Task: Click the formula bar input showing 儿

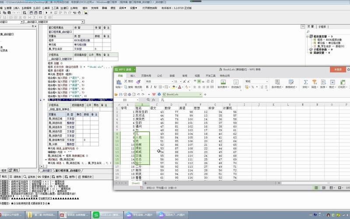Action: click(254, 100)
